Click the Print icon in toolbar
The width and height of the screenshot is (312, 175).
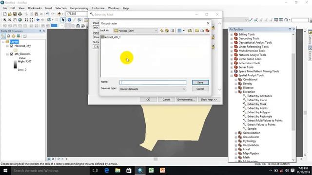coord(20,14)
